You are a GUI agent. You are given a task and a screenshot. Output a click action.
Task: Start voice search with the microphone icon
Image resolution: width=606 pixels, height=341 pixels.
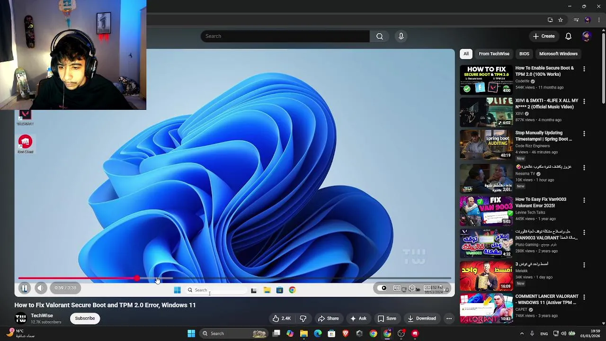pyautogui.click(x=401, y=36)
